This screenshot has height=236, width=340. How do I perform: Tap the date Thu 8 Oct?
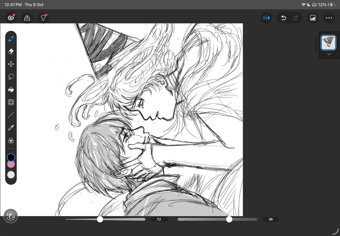click(34, 5)
